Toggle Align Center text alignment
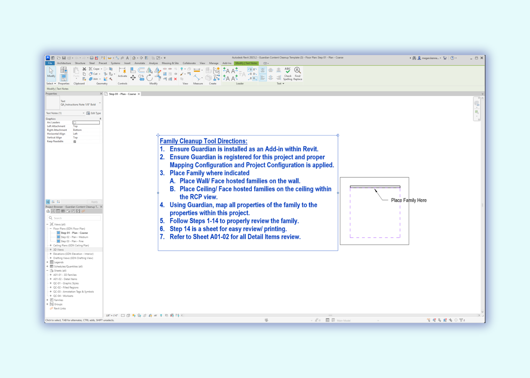This screenshot has height=378, width=530. 271,77
